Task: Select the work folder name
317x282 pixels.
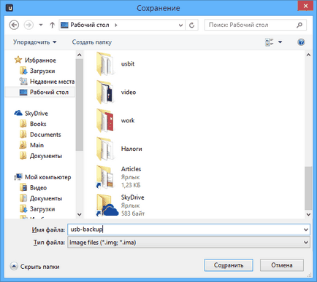Action: [x=128, y=121]
